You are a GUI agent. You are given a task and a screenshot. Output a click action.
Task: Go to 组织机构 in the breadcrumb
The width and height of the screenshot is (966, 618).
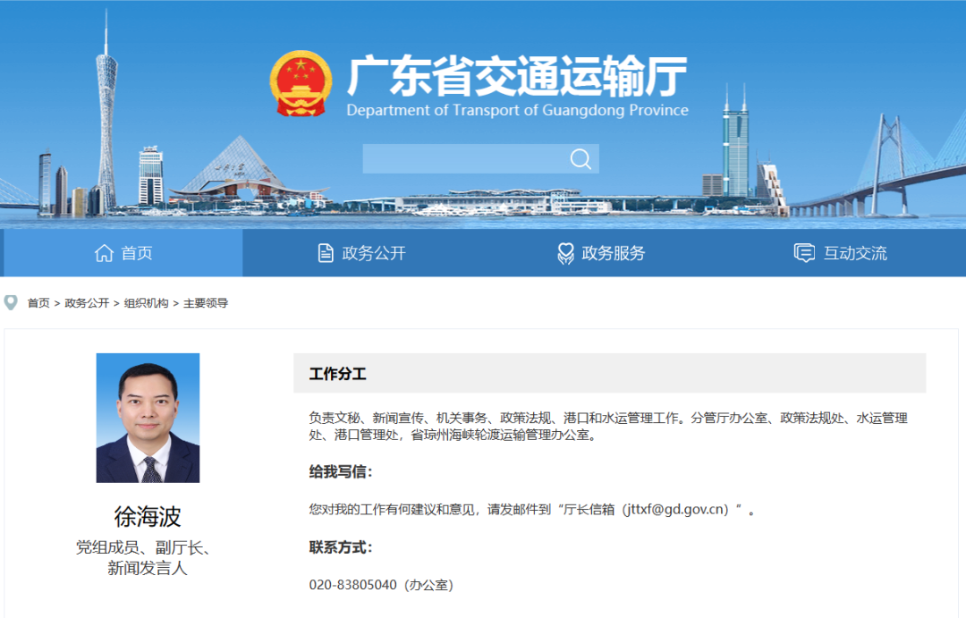click(x=146, y=303)
